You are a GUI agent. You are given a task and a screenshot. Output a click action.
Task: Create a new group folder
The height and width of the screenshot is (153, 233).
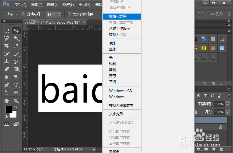click(206, 149)
